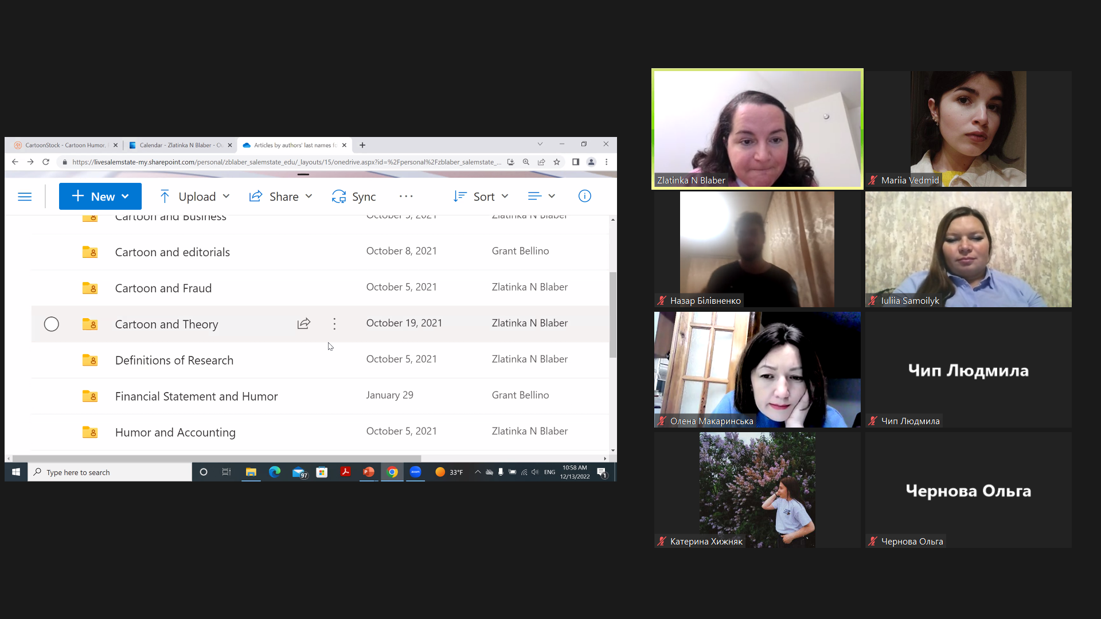Select the Чернова Ольга participant tile
1101x619 pixels.
968,490
